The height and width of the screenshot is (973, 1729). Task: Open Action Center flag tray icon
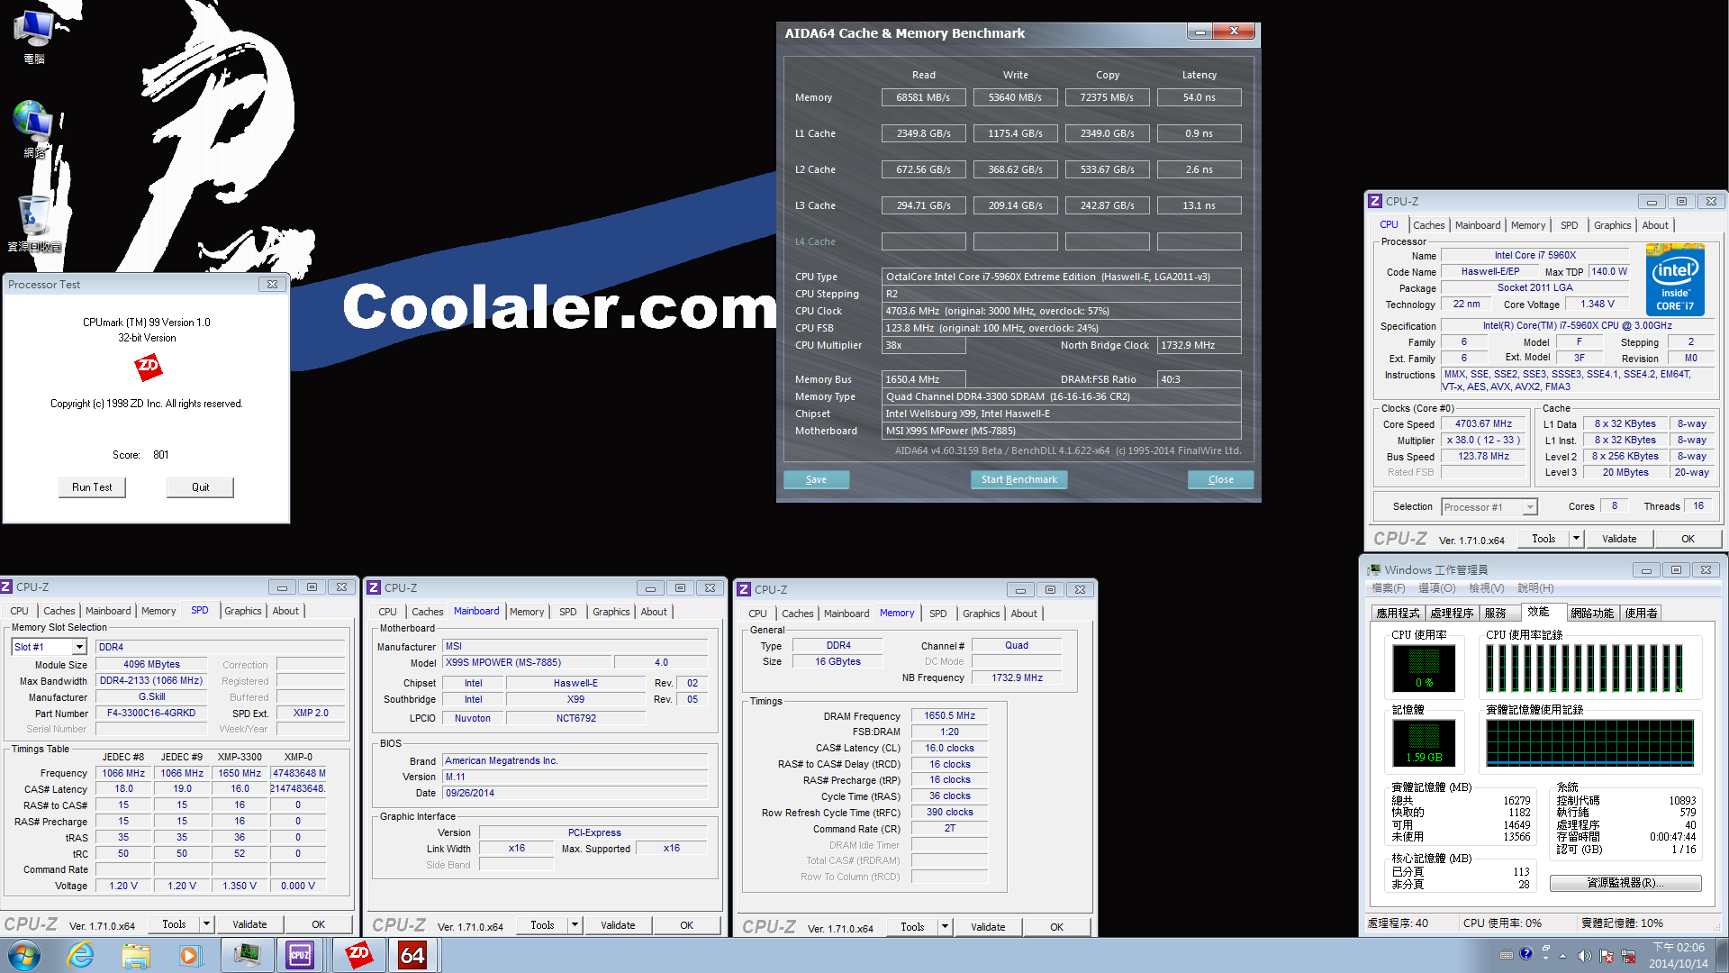1607,956
